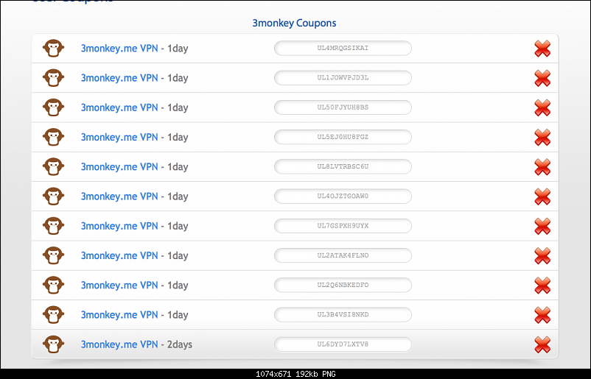Click 3monkey.me VPN link for UL3B4VSI8NKD

click(119, 315)
